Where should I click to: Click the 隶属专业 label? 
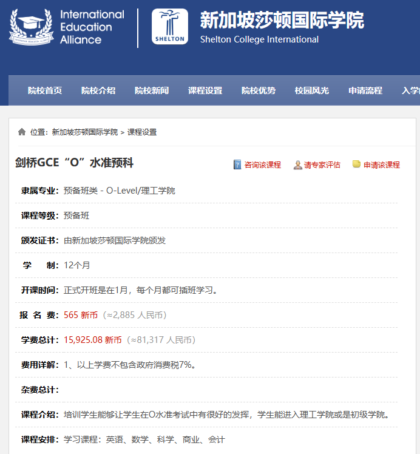(x=40, y=191)
